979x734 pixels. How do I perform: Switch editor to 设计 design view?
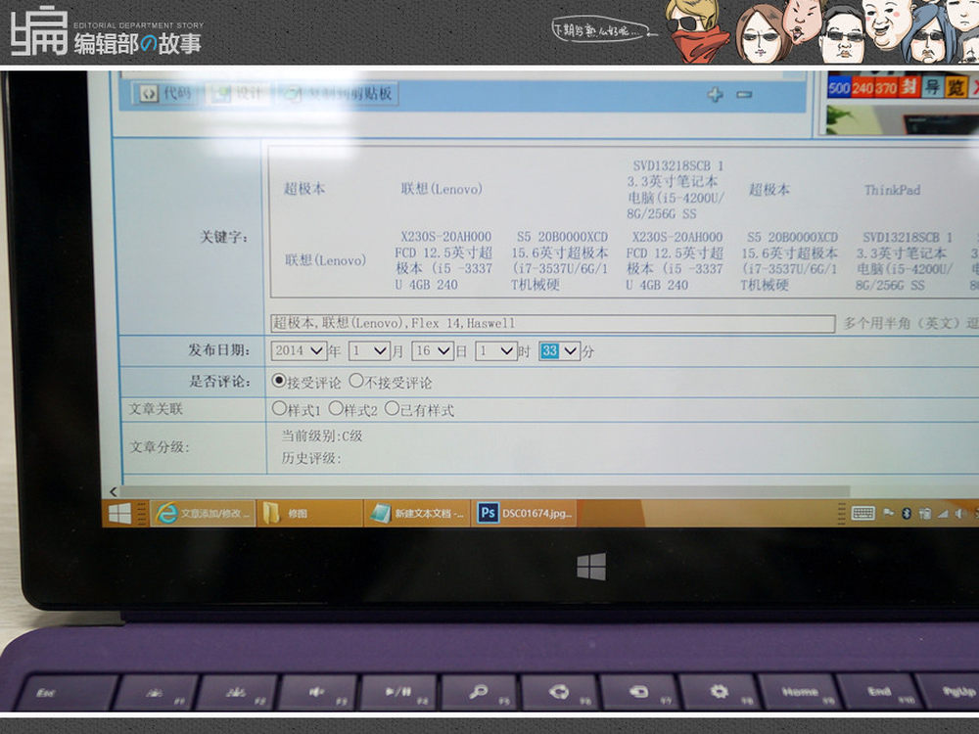pyautogui.click(x=239, y=94)
